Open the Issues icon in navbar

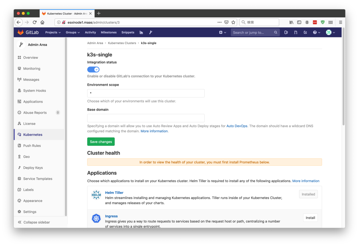click(x=286, y=32)
